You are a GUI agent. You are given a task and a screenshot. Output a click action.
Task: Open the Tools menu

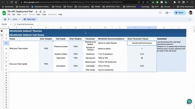point(44,15)
